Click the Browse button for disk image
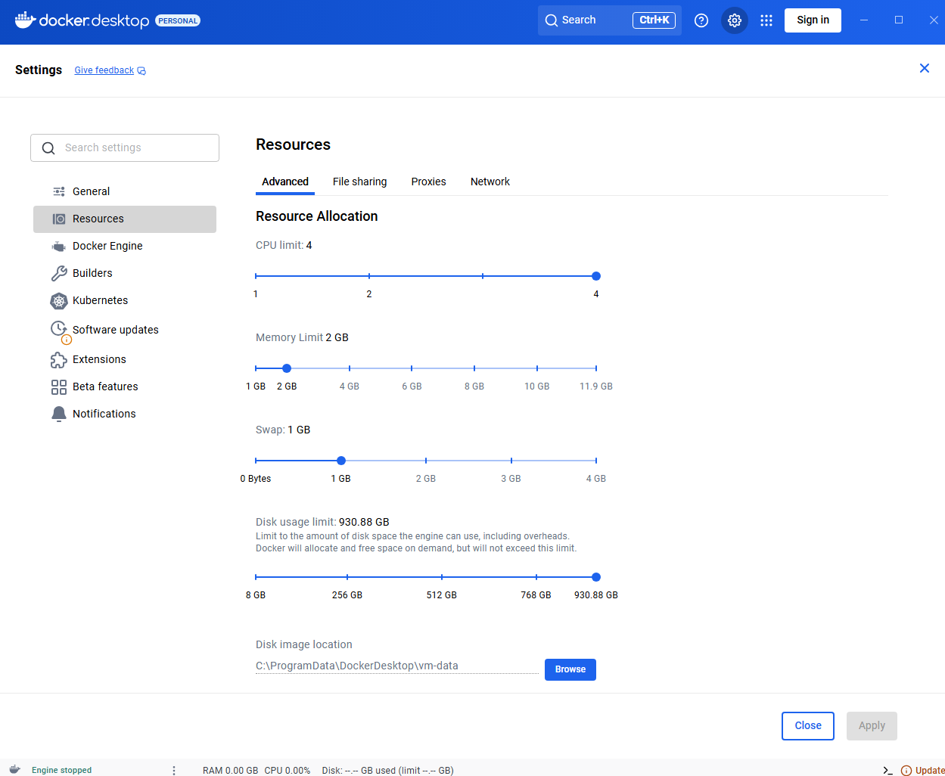The image size is (945, 776). (570, 669)
